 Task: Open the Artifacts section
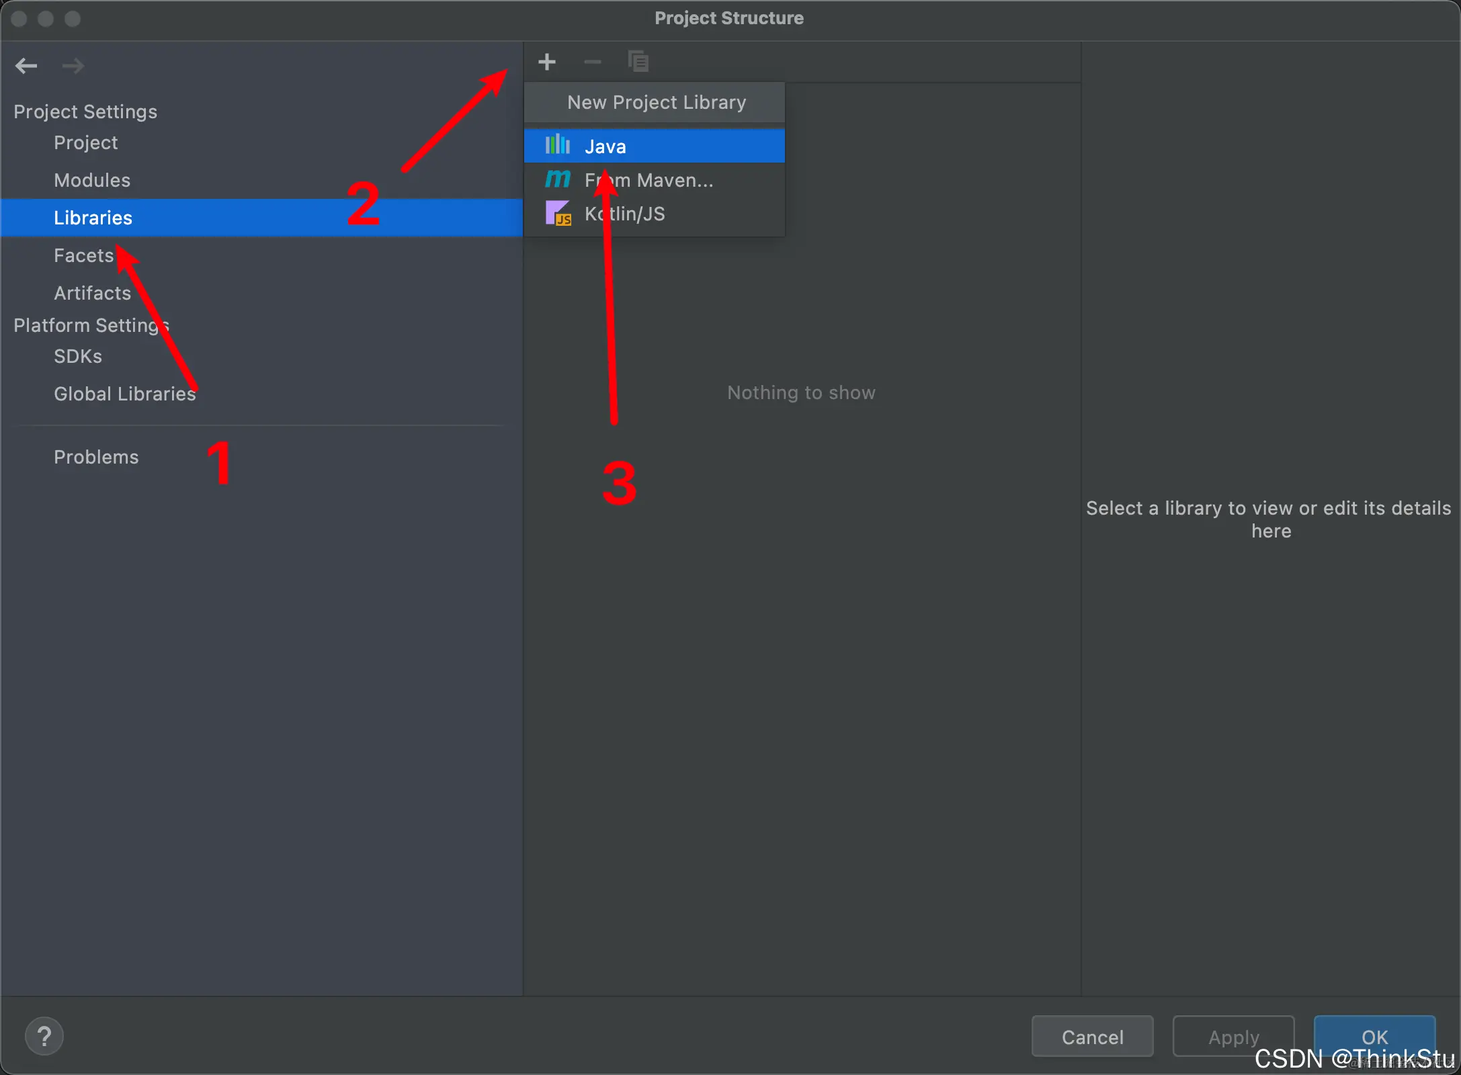click(x=93, y=293)
